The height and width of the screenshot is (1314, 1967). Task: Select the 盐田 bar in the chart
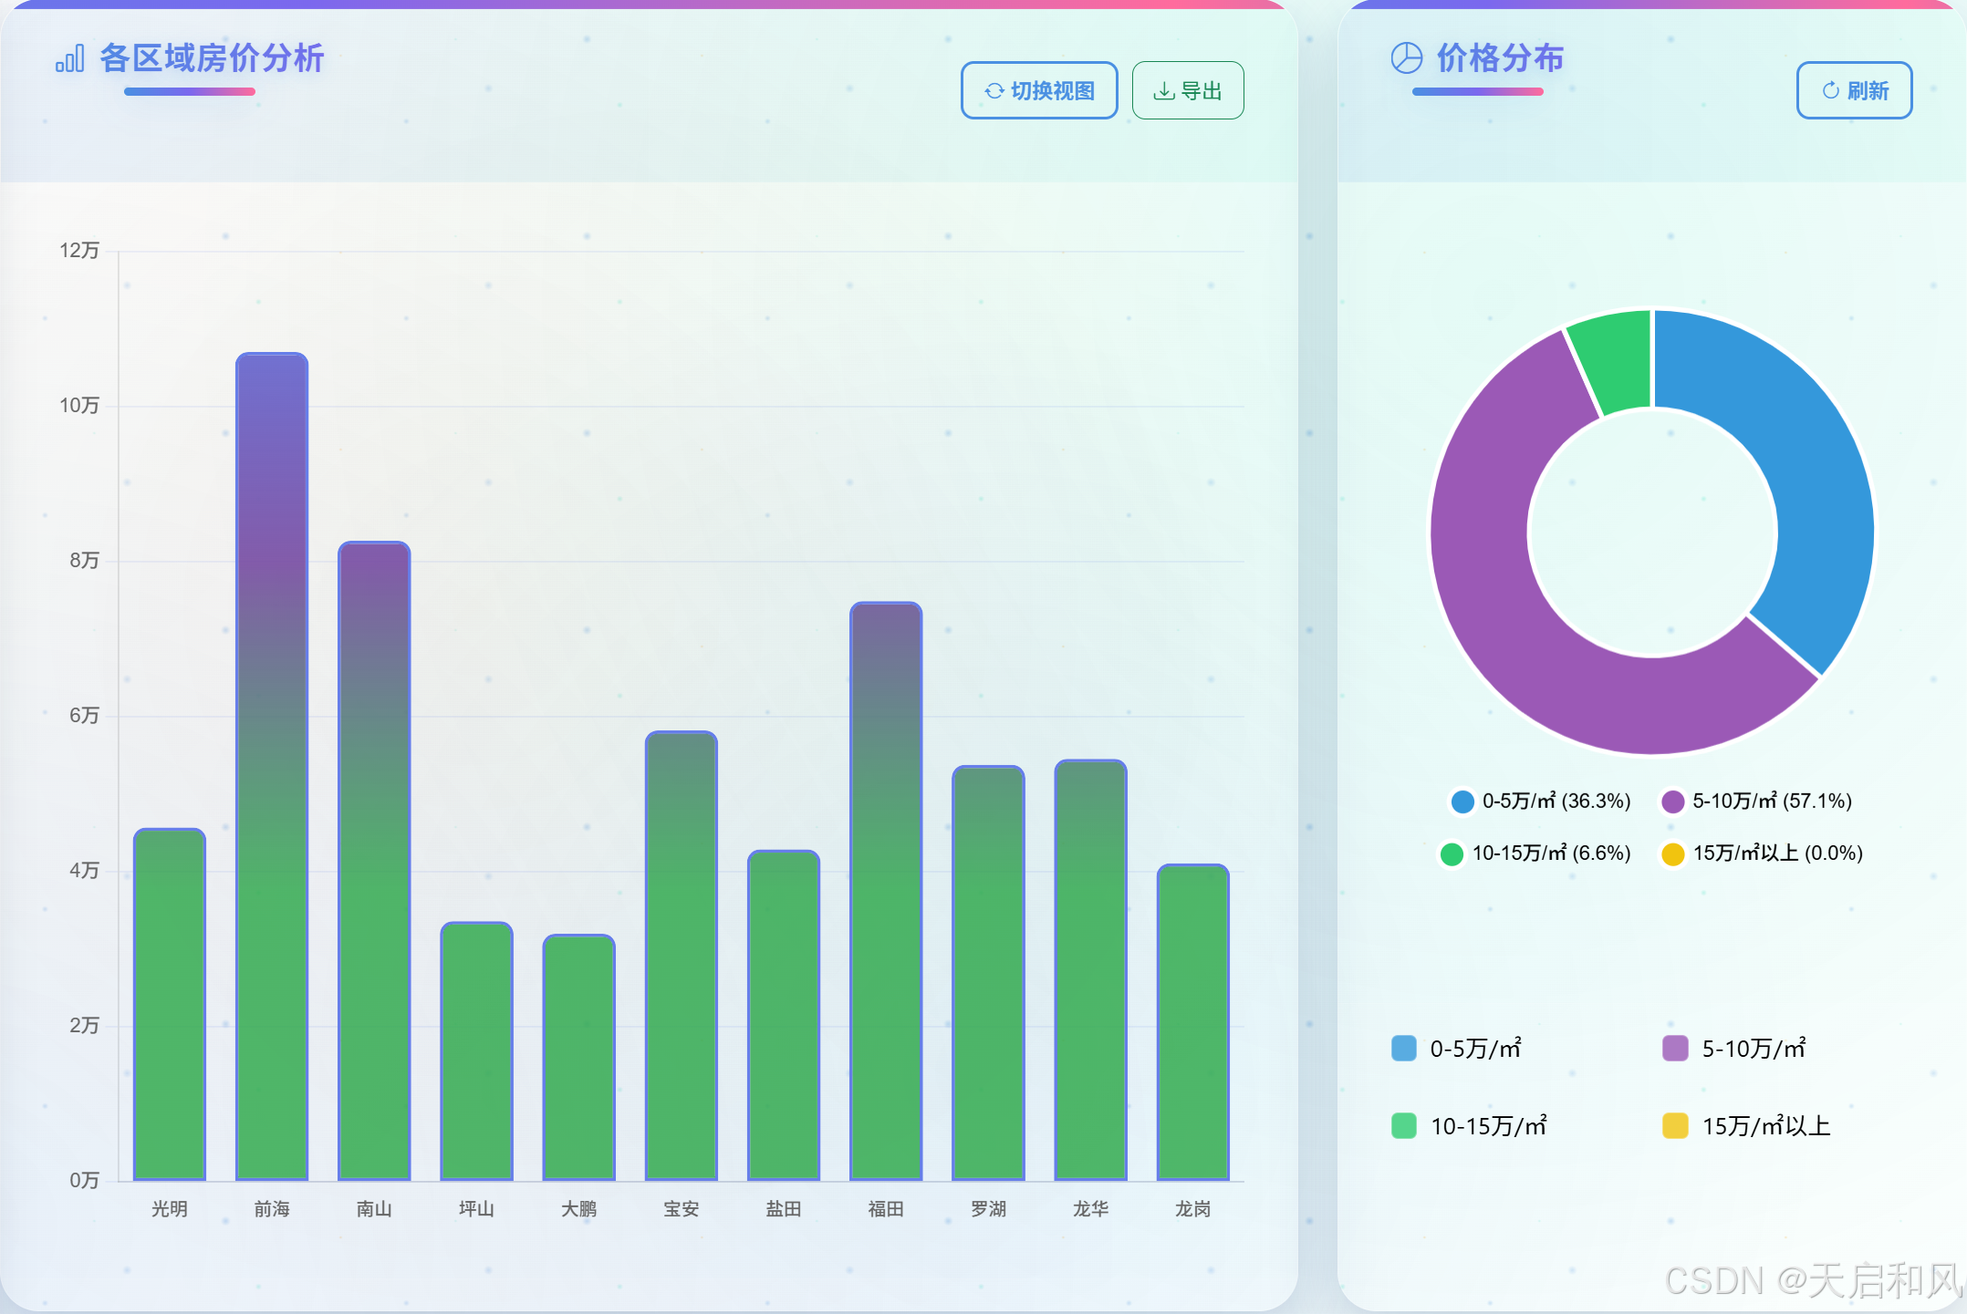784,1016
